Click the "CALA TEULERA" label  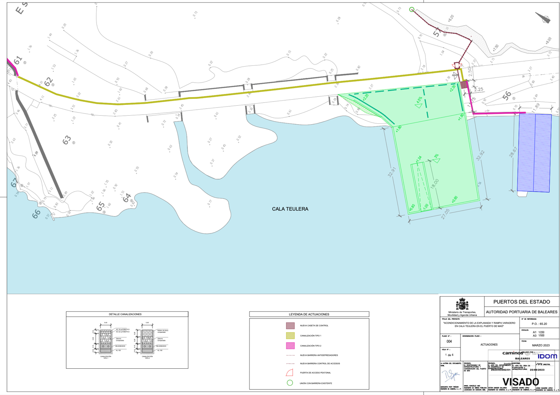pos(291,209)
